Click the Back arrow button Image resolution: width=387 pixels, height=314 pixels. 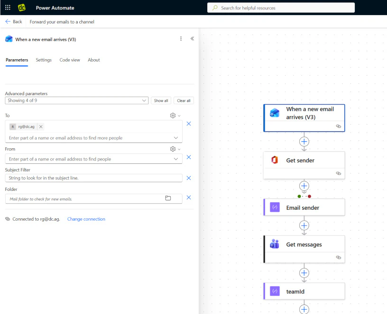[x=14, y=22]
